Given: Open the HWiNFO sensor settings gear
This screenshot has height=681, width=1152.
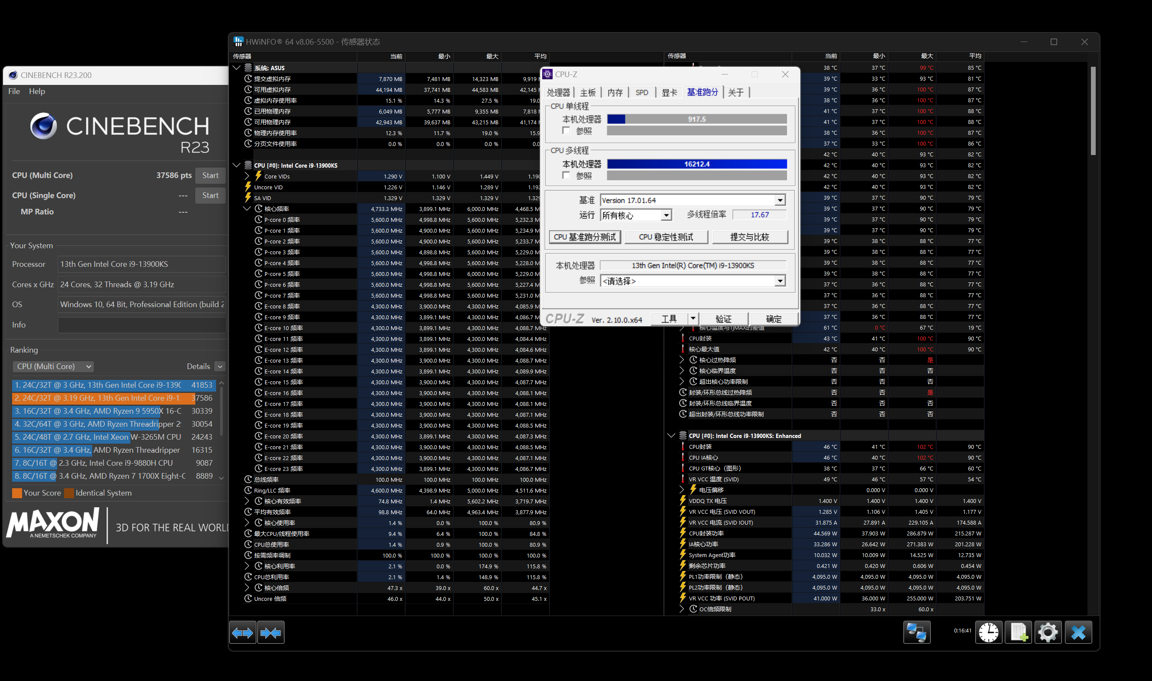Looking at the screenshot, I should pyautogui.click(x=1048, y=633).
